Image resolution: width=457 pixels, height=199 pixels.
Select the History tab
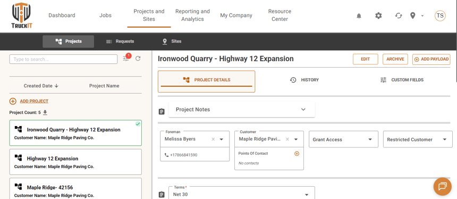pyautogui.click(x=304, y=80)
